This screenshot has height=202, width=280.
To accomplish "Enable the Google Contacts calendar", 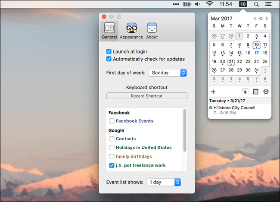I will [x=112, y=139].
